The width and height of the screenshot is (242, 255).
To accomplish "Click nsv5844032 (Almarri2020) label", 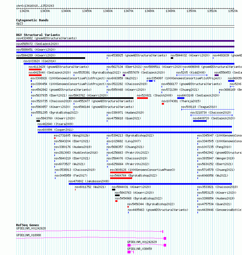I will 190,56.
